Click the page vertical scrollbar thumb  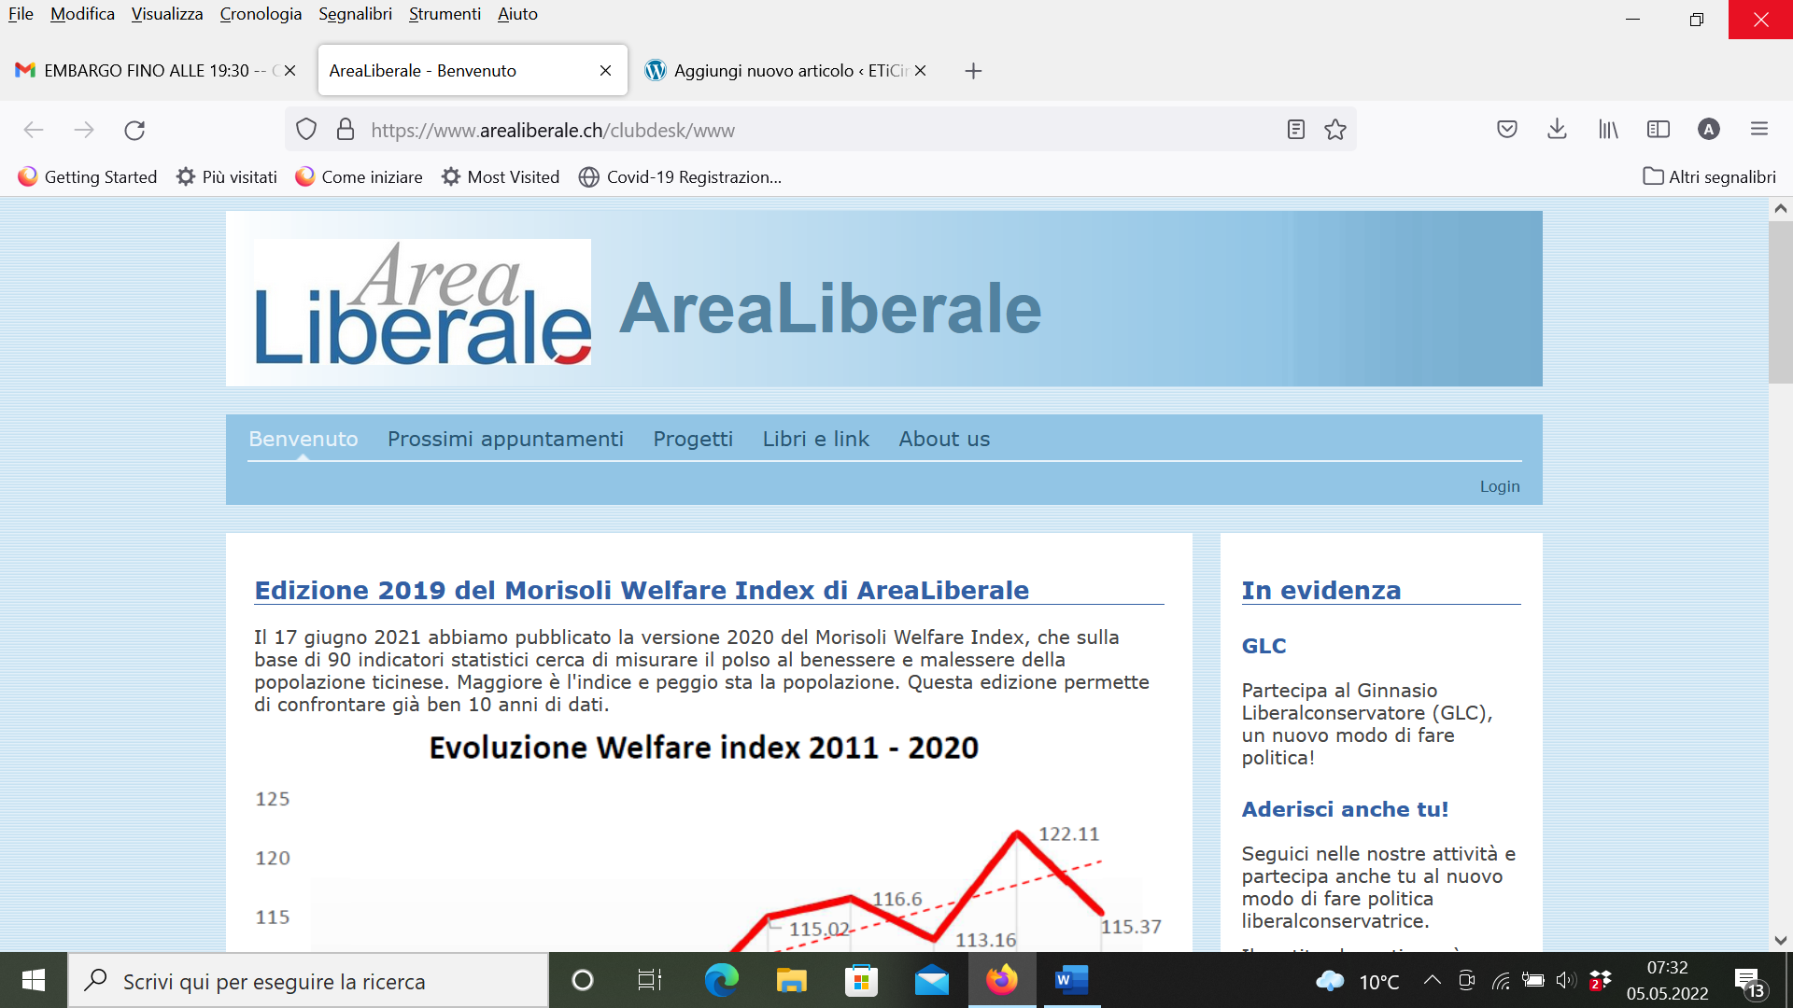[1780, 302]
